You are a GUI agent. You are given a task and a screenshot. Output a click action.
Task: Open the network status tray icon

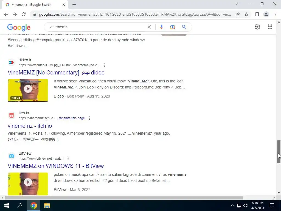[x=239, y=206]
